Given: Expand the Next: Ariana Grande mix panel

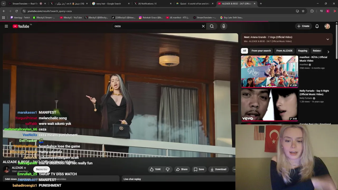Looking at the screenshot, I should point(328,39).
